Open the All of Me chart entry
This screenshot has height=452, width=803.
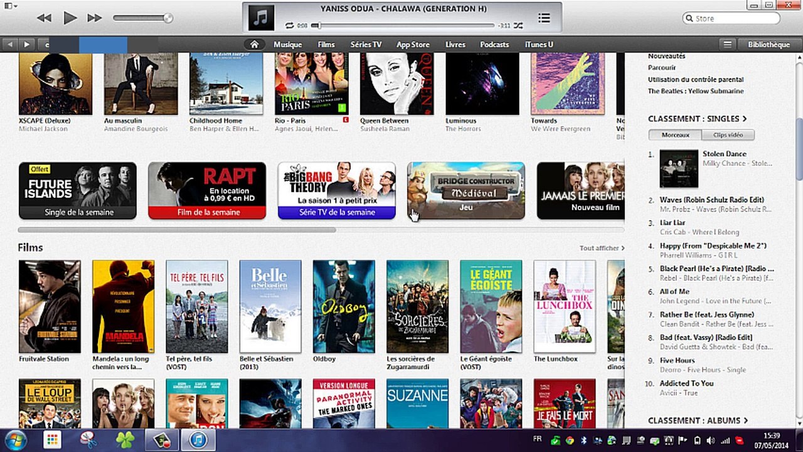click(x=674, y=291)
